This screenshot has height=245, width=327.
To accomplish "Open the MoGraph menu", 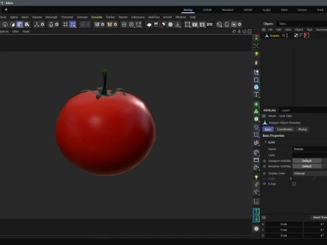I will pyautogui.click(x=51, y=17).
